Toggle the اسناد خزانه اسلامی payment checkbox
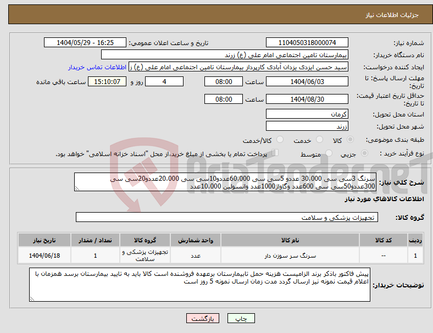433x333 pixels. 275,152
